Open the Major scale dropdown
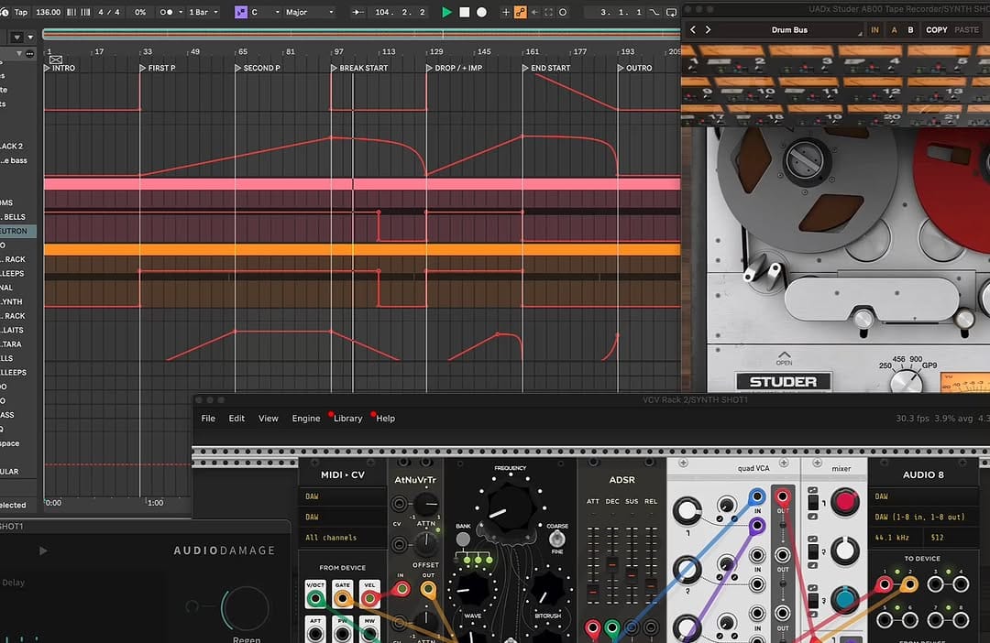The image size is (990, 643). [309, 12]
